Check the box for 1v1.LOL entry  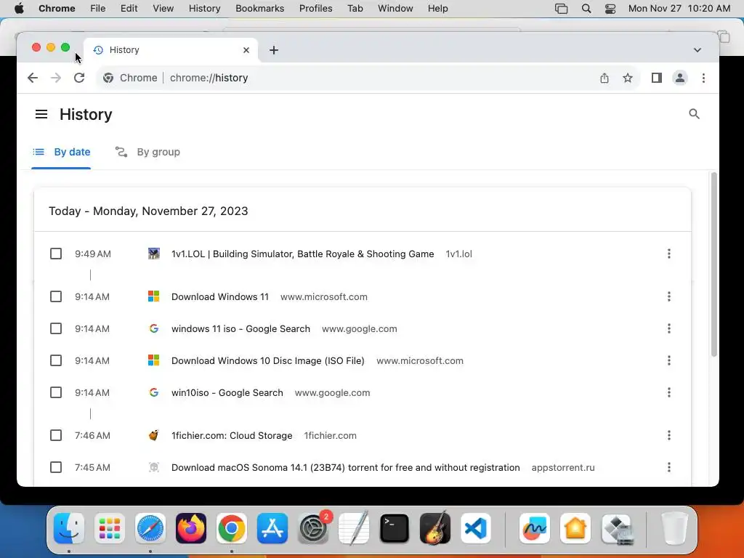click(x=56, y=254)
